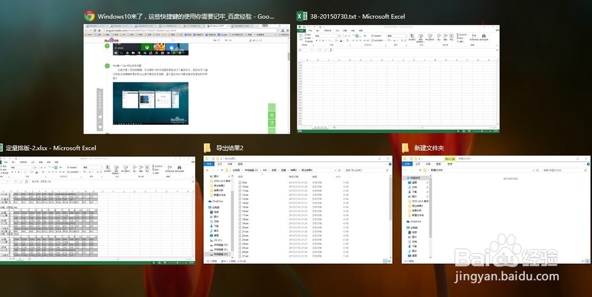Click the thumbs-up icon in Chrome page sidebar
Screen dimensions: 592x297
pos(100,117)
